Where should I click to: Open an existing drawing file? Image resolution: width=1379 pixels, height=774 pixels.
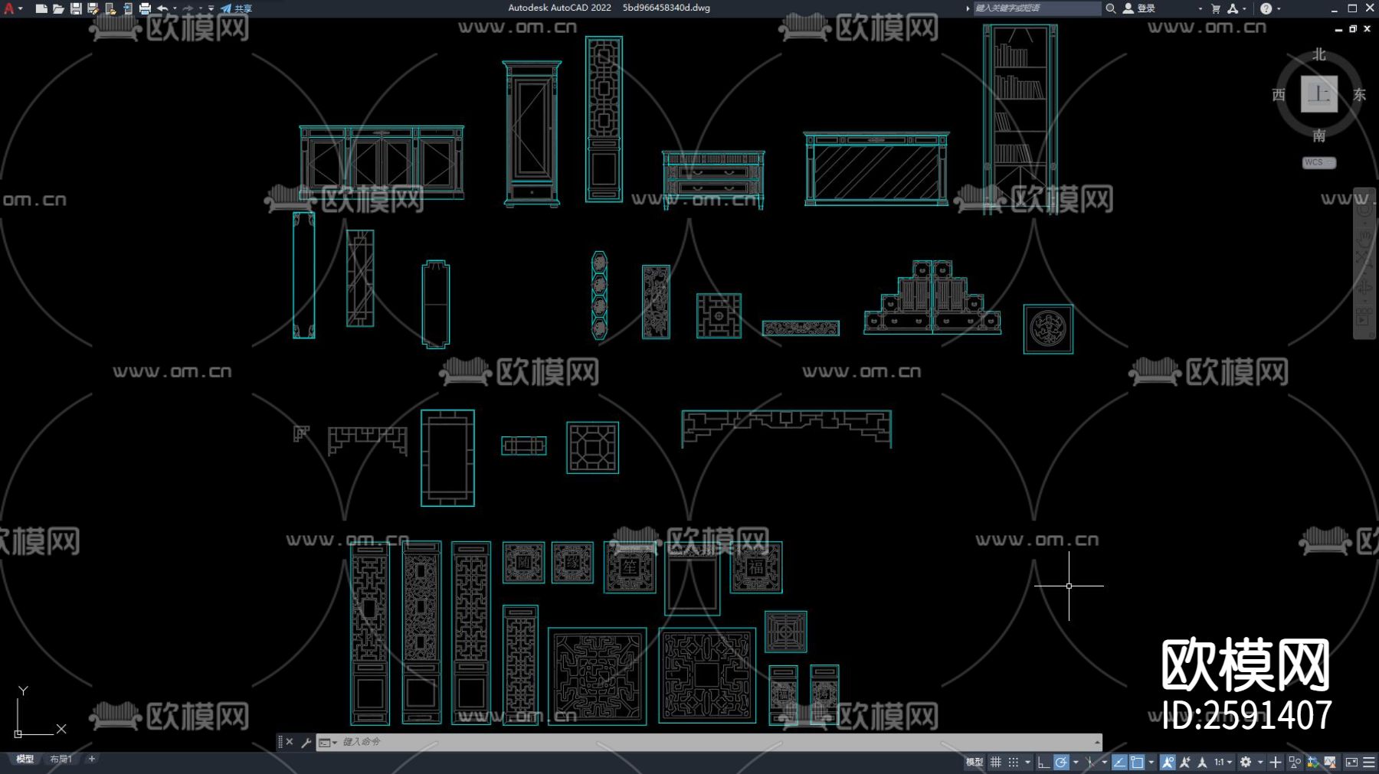tap(58, 8)
